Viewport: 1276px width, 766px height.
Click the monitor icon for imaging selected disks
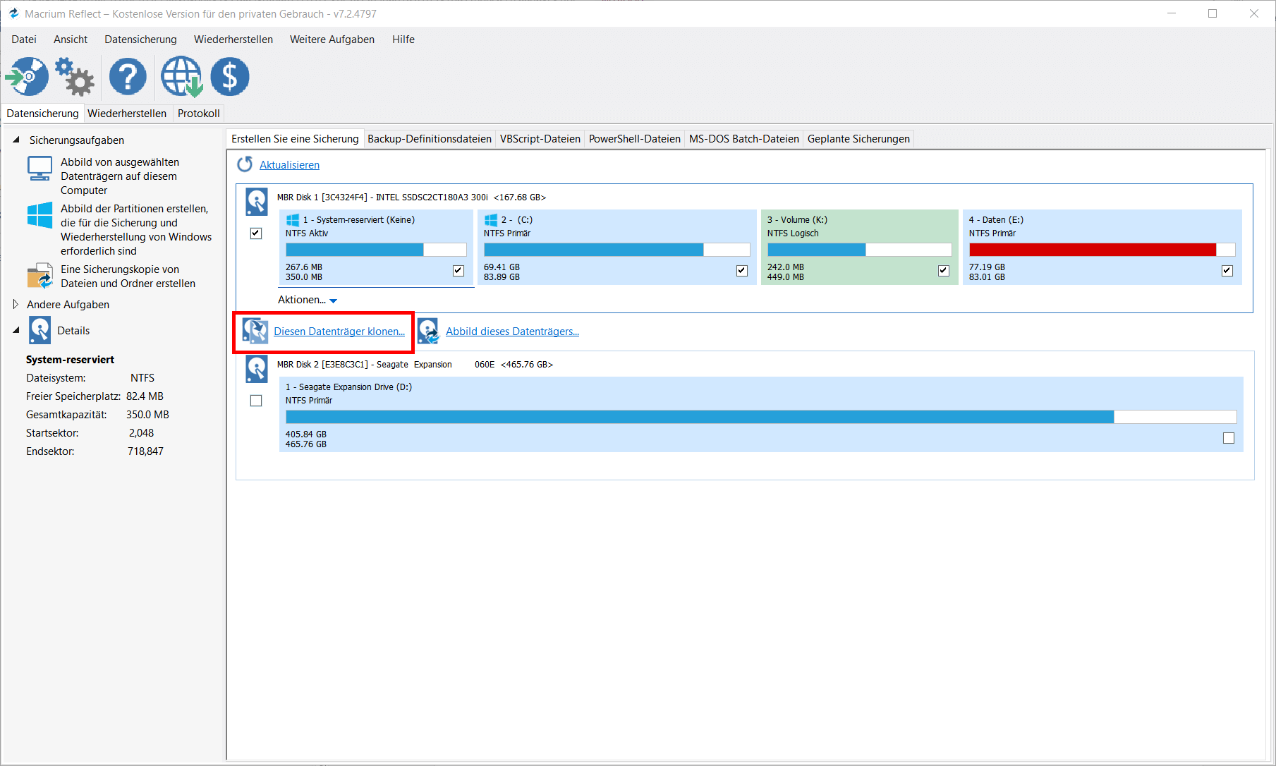click(x=40, y=169)
